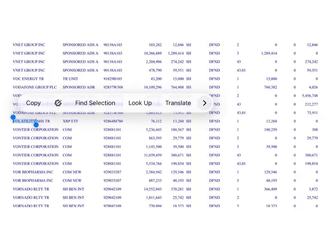Select the figure 5,456,748

pyautogui.click(x=310, y=96)
